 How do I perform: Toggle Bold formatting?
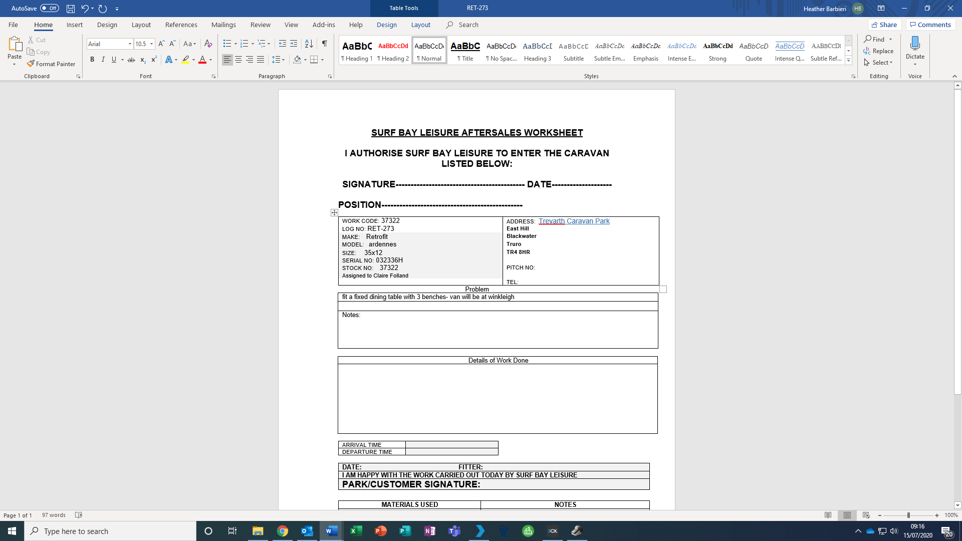[92, 60]
